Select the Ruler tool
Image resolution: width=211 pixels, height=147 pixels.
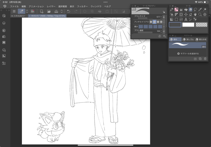(x=176, y=14)
